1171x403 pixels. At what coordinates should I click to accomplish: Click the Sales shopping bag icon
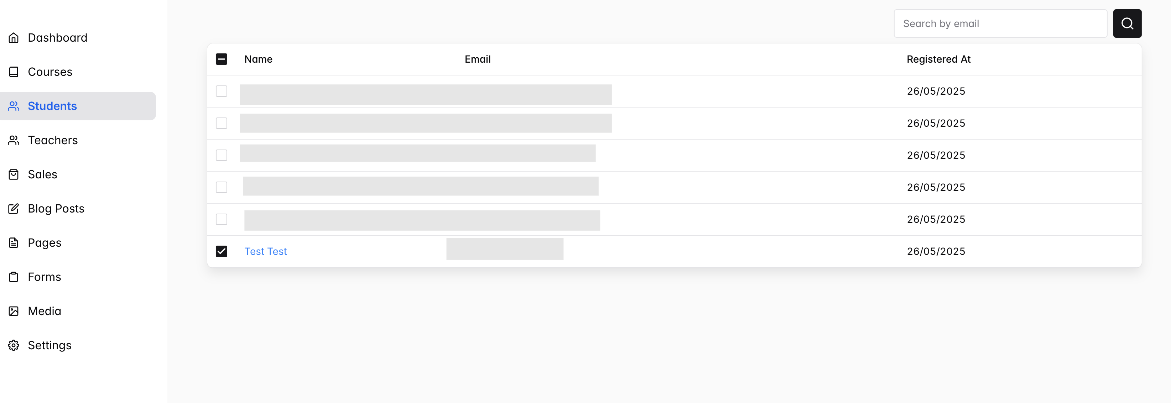point(14,174)
